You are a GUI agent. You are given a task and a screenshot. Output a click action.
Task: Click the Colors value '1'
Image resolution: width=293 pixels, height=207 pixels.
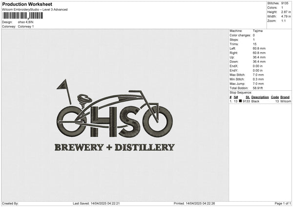282,8
